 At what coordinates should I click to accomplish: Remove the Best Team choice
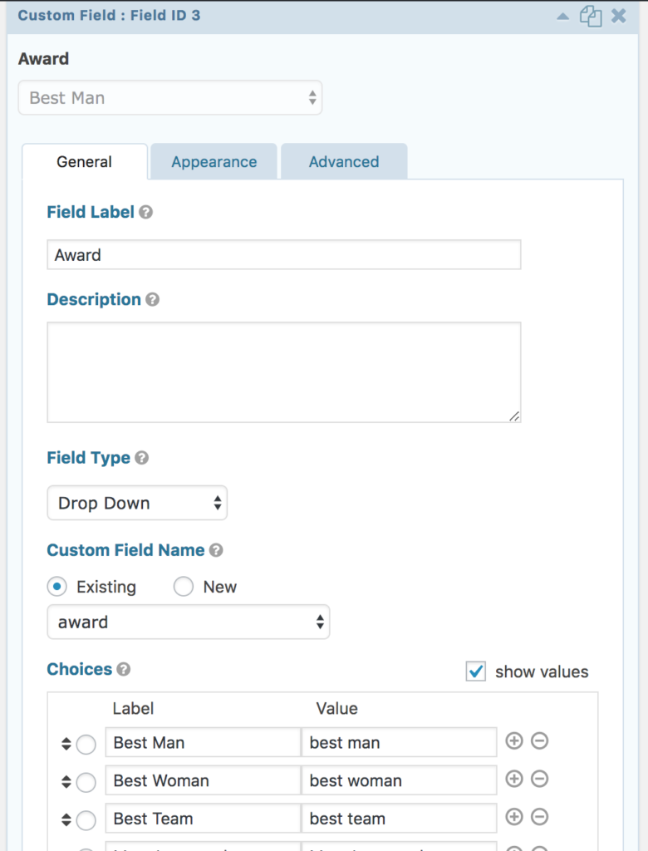pos(539,817)
